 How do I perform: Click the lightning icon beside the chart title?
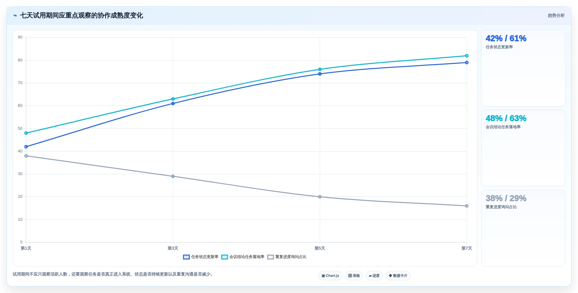coord(15,16)
